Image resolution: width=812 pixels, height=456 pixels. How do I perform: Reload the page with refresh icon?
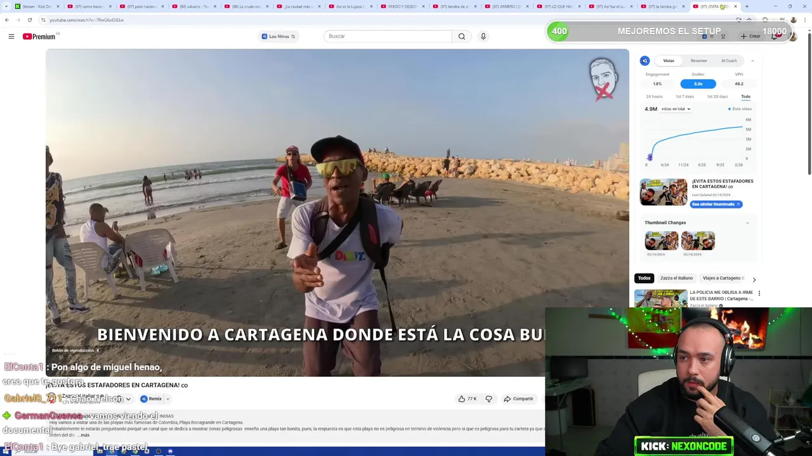pos(29,20)
